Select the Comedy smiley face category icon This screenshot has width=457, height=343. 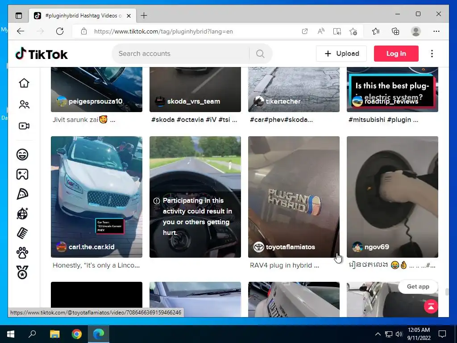22,155
